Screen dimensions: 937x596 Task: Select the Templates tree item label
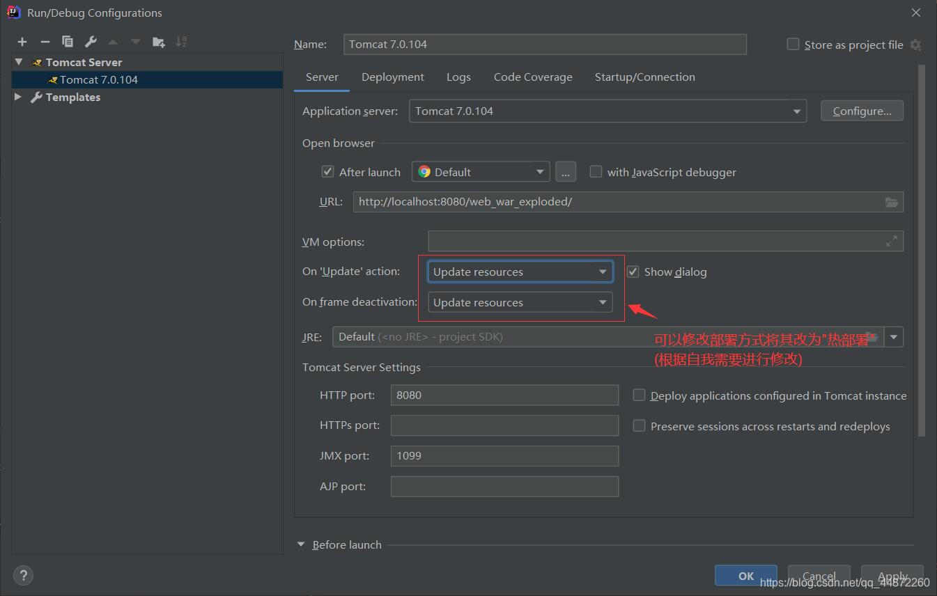(x=73, y=97)
